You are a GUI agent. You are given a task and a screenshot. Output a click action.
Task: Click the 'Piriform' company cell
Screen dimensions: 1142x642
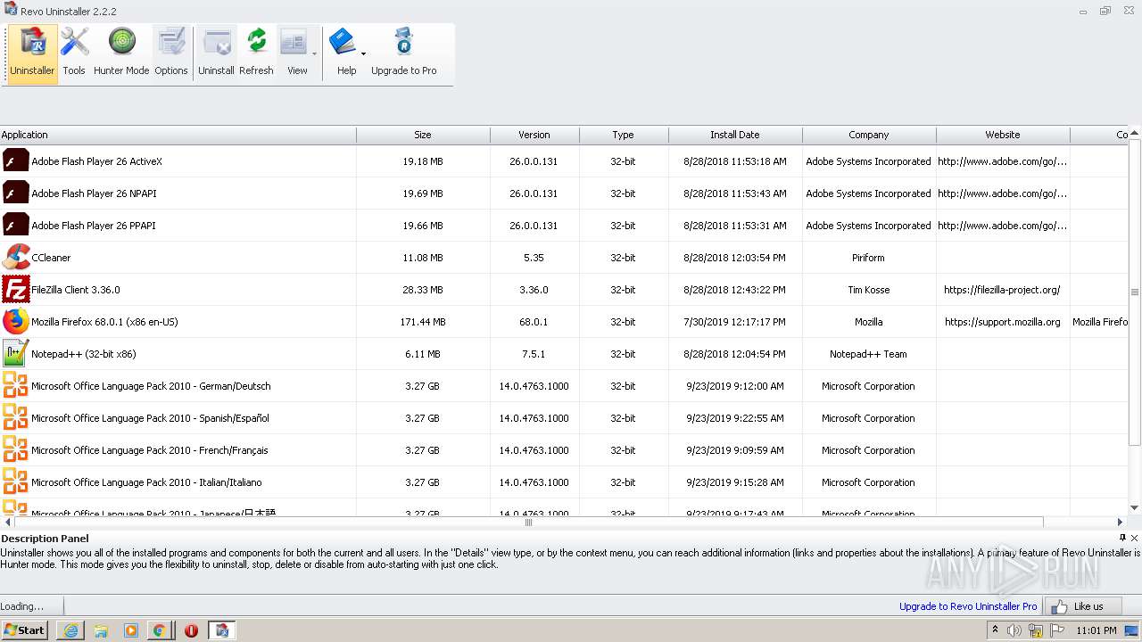tap(869, 258)
